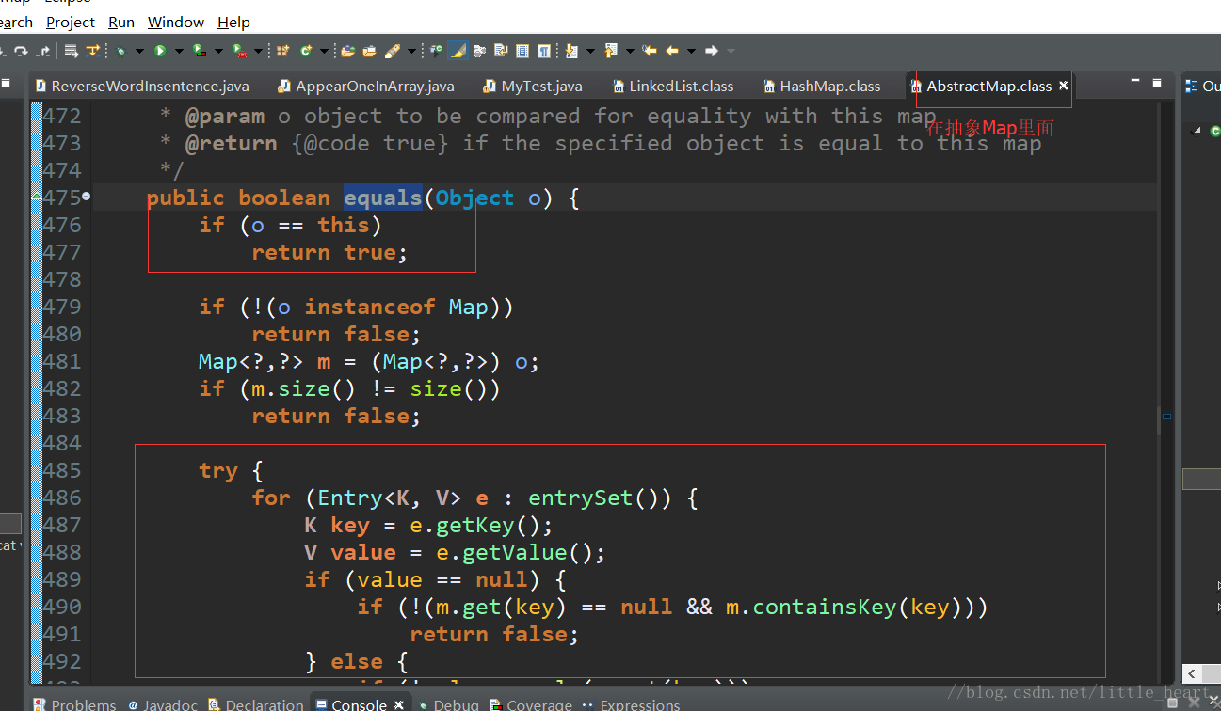Open the Next Annotation dropdown arrow
Viewport: 1221px width, 711px height.
tap(590, 51)
